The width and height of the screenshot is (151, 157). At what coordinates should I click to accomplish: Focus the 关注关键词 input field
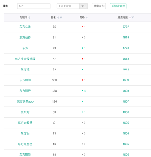click(x=68, y=6)
